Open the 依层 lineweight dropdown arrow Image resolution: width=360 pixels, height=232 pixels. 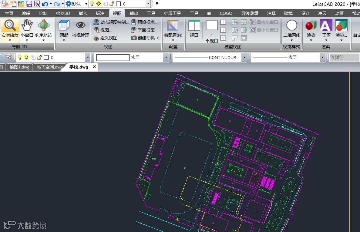322,57
